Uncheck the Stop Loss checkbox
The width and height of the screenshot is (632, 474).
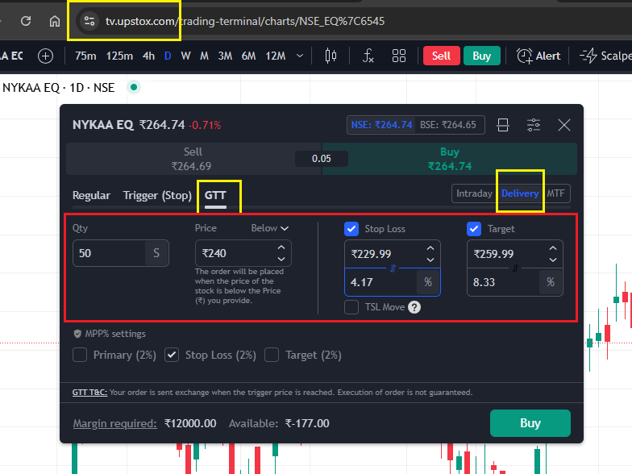(351, 229)
